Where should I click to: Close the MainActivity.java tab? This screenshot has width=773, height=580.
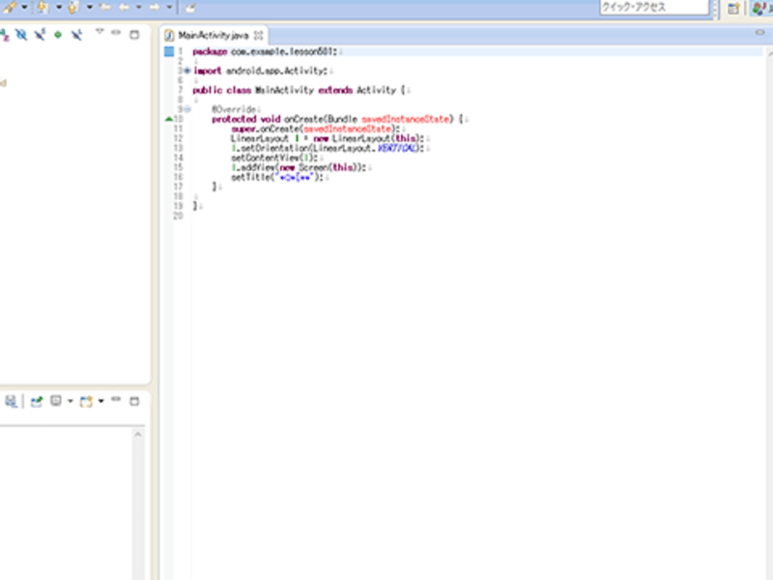tap(258, 34)
